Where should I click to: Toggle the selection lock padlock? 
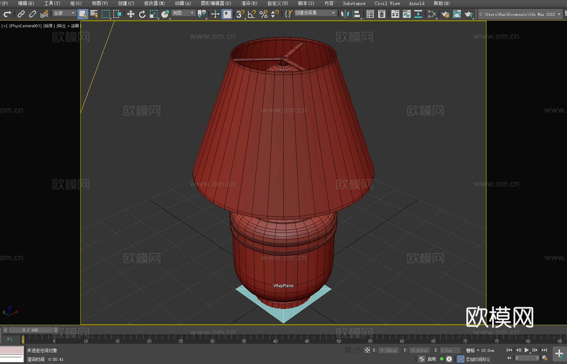point(358,350)
